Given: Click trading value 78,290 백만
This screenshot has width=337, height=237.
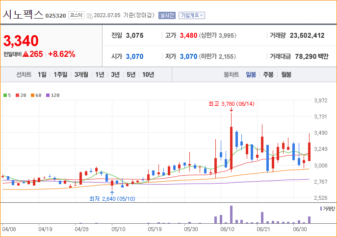Looking at the screenshot, I should click(x=311, y=56).
